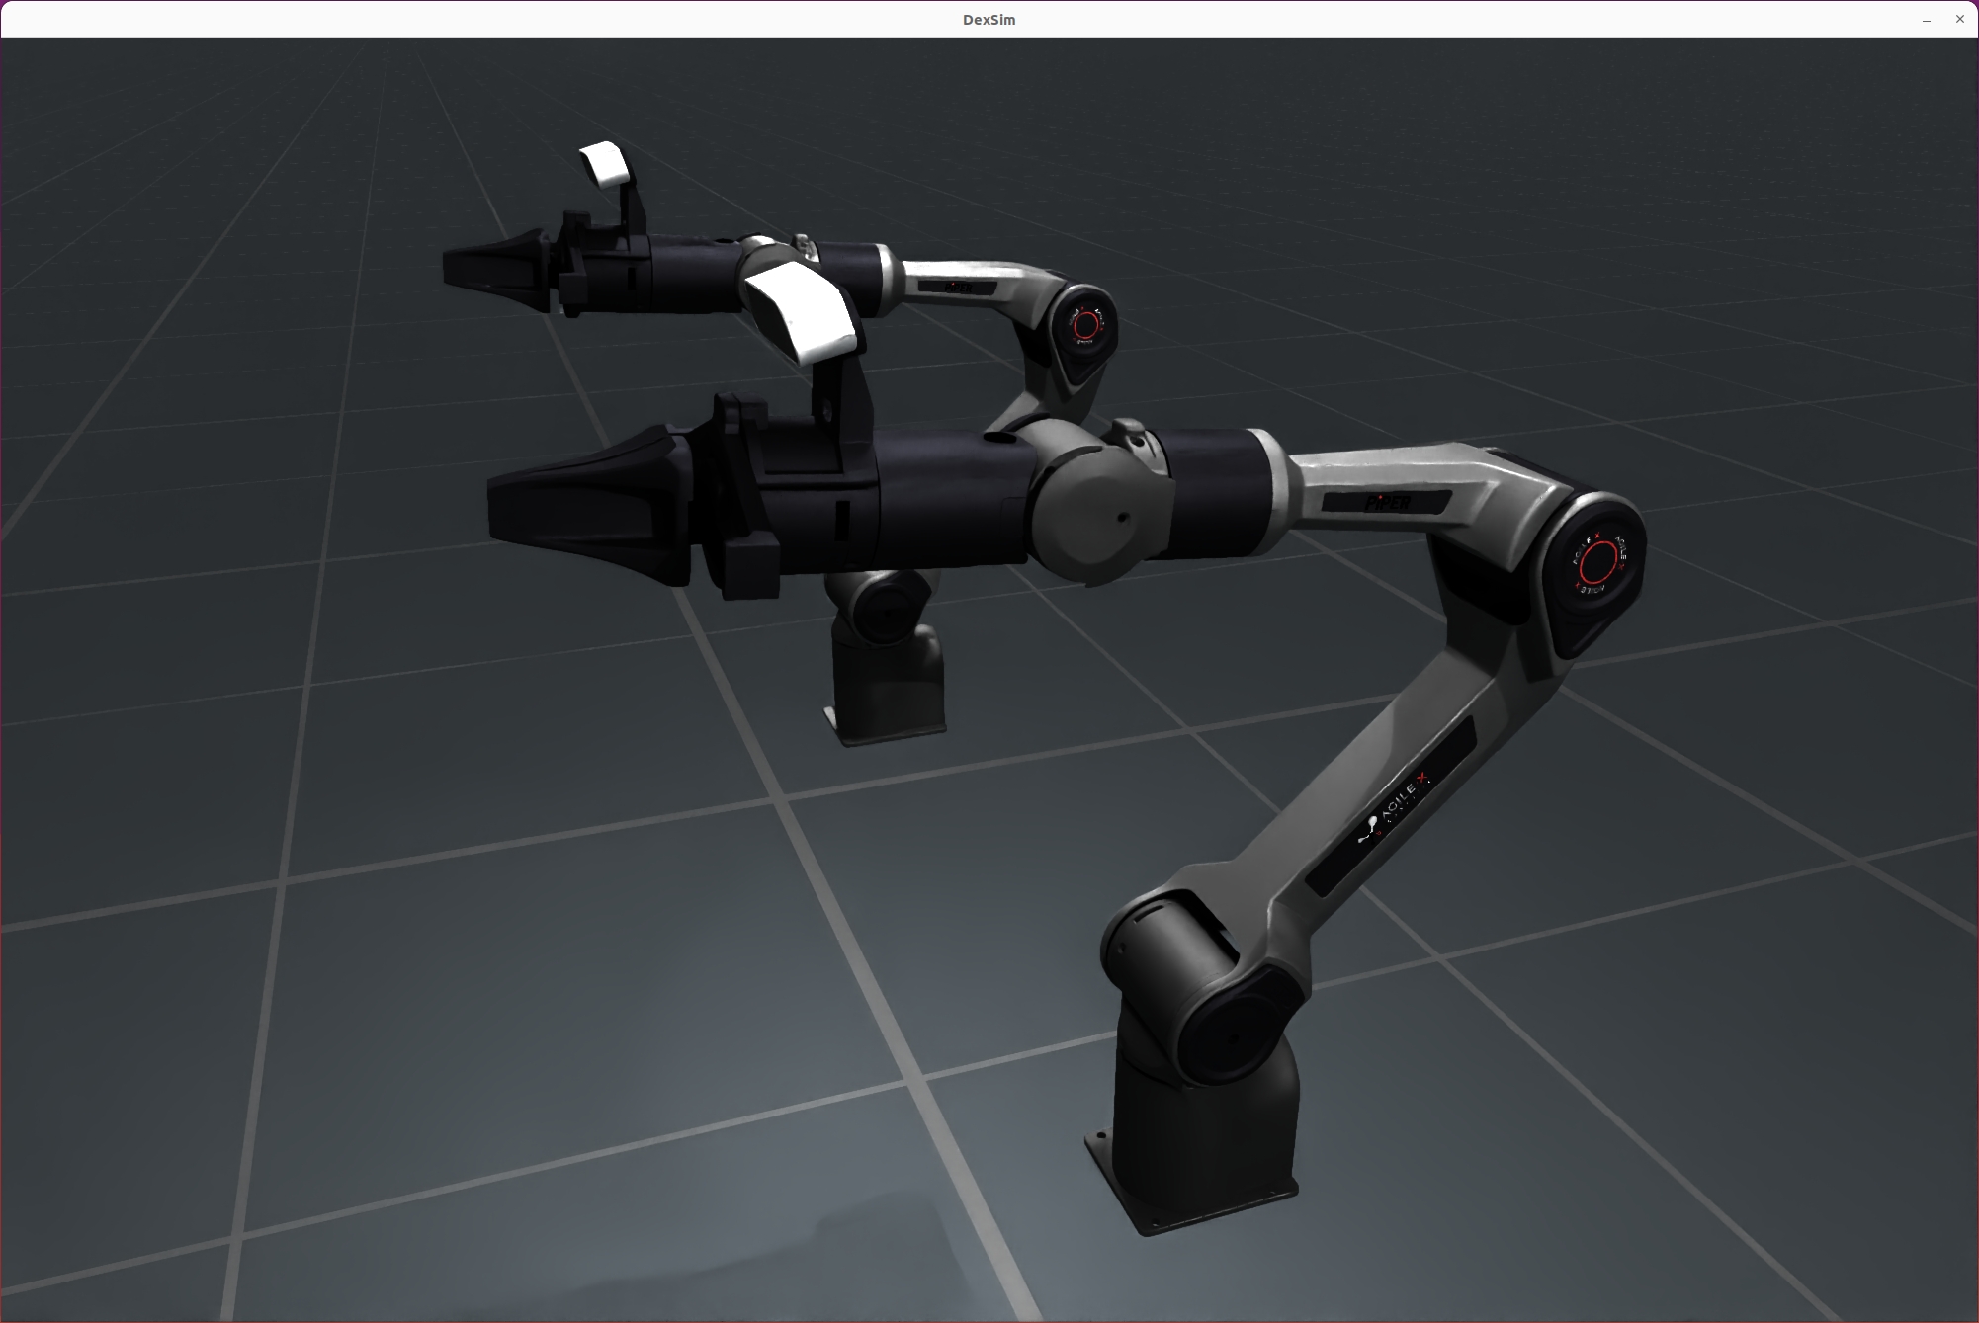
Task: Click the DexSim title bar text
Action: (x=989, y=20)
